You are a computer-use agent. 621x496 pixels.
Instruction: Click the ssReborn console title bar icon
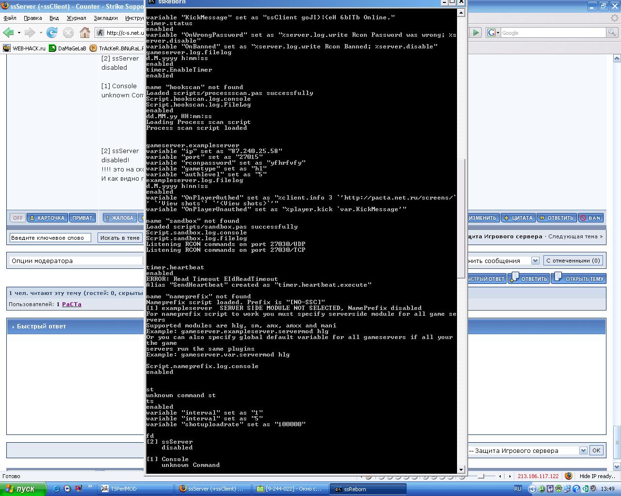[151, 2]
